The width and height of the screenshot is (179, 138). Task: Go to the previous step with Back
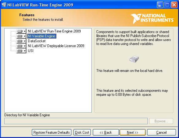click(x=106, y=132)
